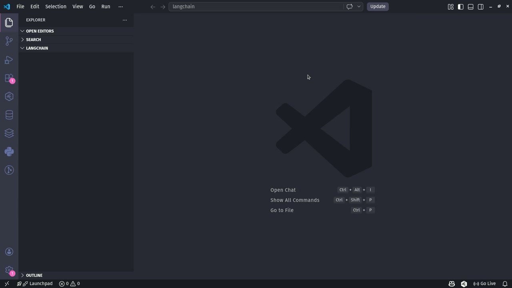Open chat using the title bar chat icon
This screenshot has width=512, height=288.
click(350, 6)
